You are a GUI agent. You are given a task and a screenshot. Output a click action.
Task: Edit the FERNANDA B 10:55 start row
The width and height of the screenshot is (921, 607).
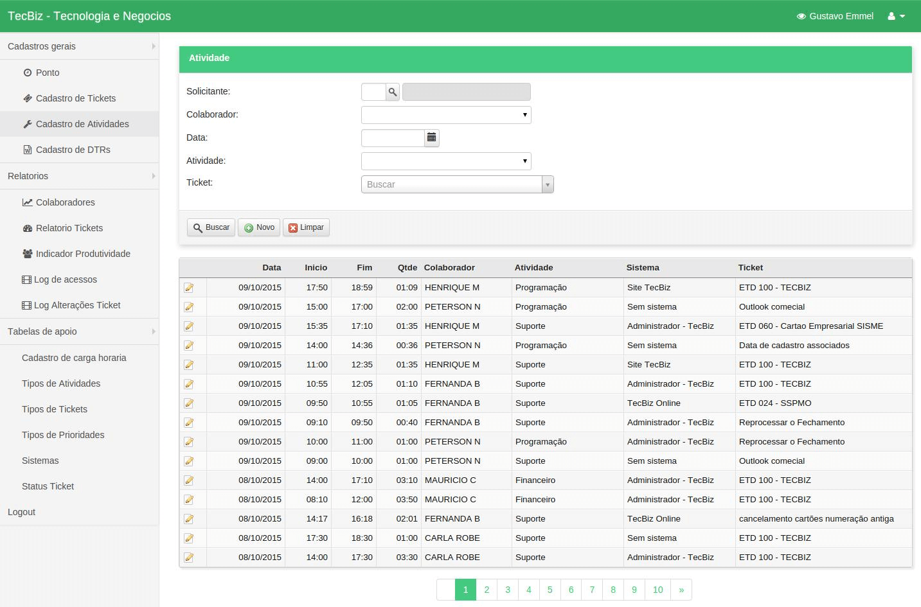[189, 384]
